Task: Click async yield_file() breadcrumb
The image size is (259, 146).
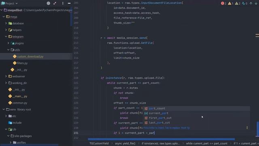Action: pyautogui.click(x=125, y=143)
